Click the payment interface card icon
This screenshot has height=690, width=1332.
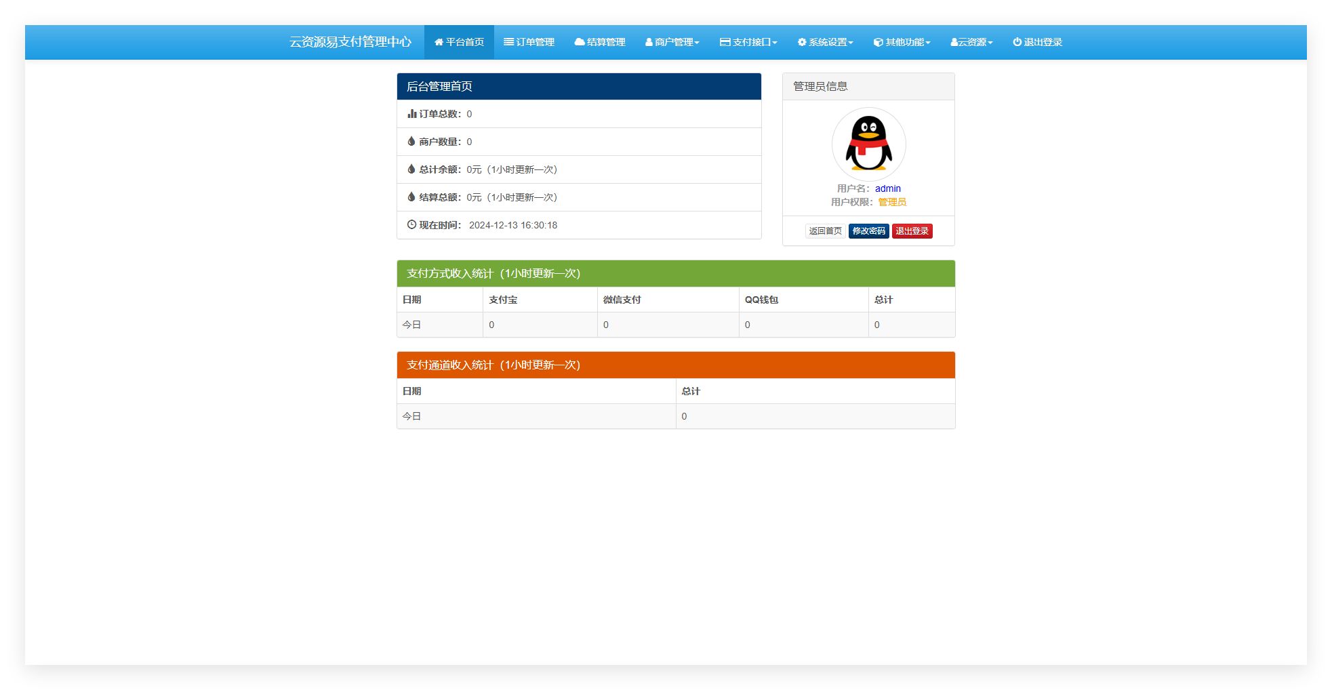pos(725,42)
